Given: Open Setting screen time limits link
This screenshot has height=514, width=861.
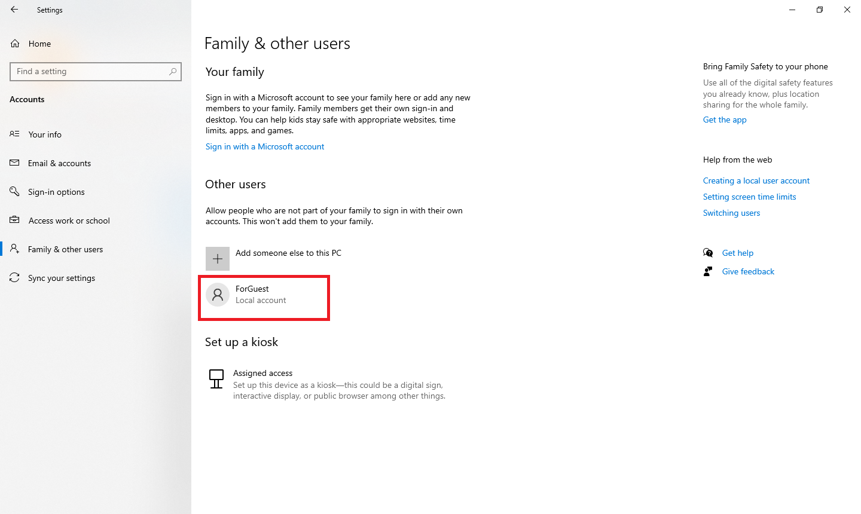Looking at the screenshot, I should 749,197.
